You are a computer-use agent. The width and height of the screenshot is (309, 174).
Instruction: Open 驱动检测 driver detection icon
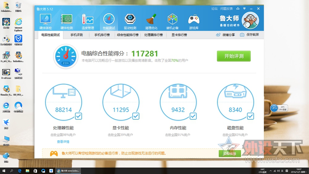pos(130,22)
